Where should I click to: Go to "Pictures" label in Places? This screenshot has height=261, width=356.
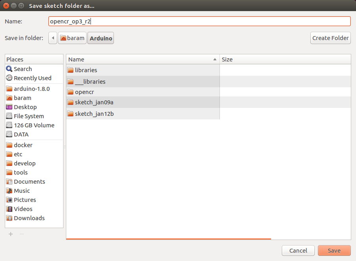point(25,200)
